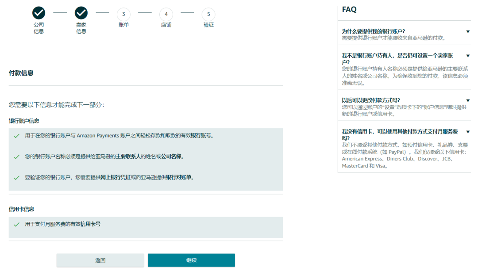478x271 pixels.
Task: Select the numbered 账单 step circle
Action: [x=123, y=14]
